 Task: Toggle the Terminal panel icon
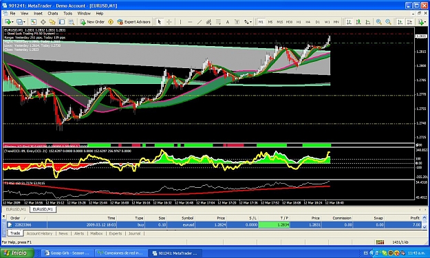click(62, 22)
